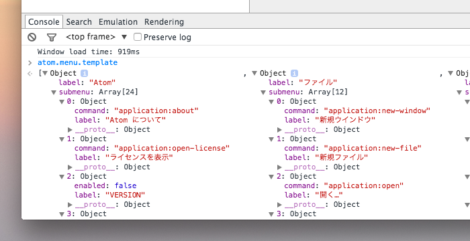Open the Emulation tab

pos(118,22)
